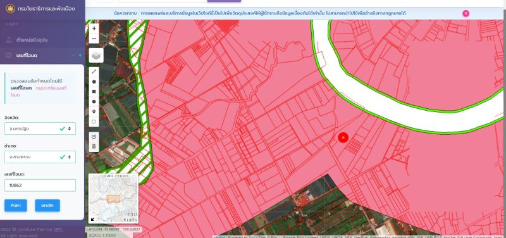
Task: Open the ตำแหน่งปัจจุบัน sidebar menu
Action: pyautogui.click(x=42, y=40)
